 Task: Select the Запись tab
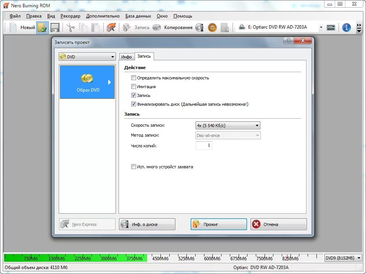coord(144,56)
